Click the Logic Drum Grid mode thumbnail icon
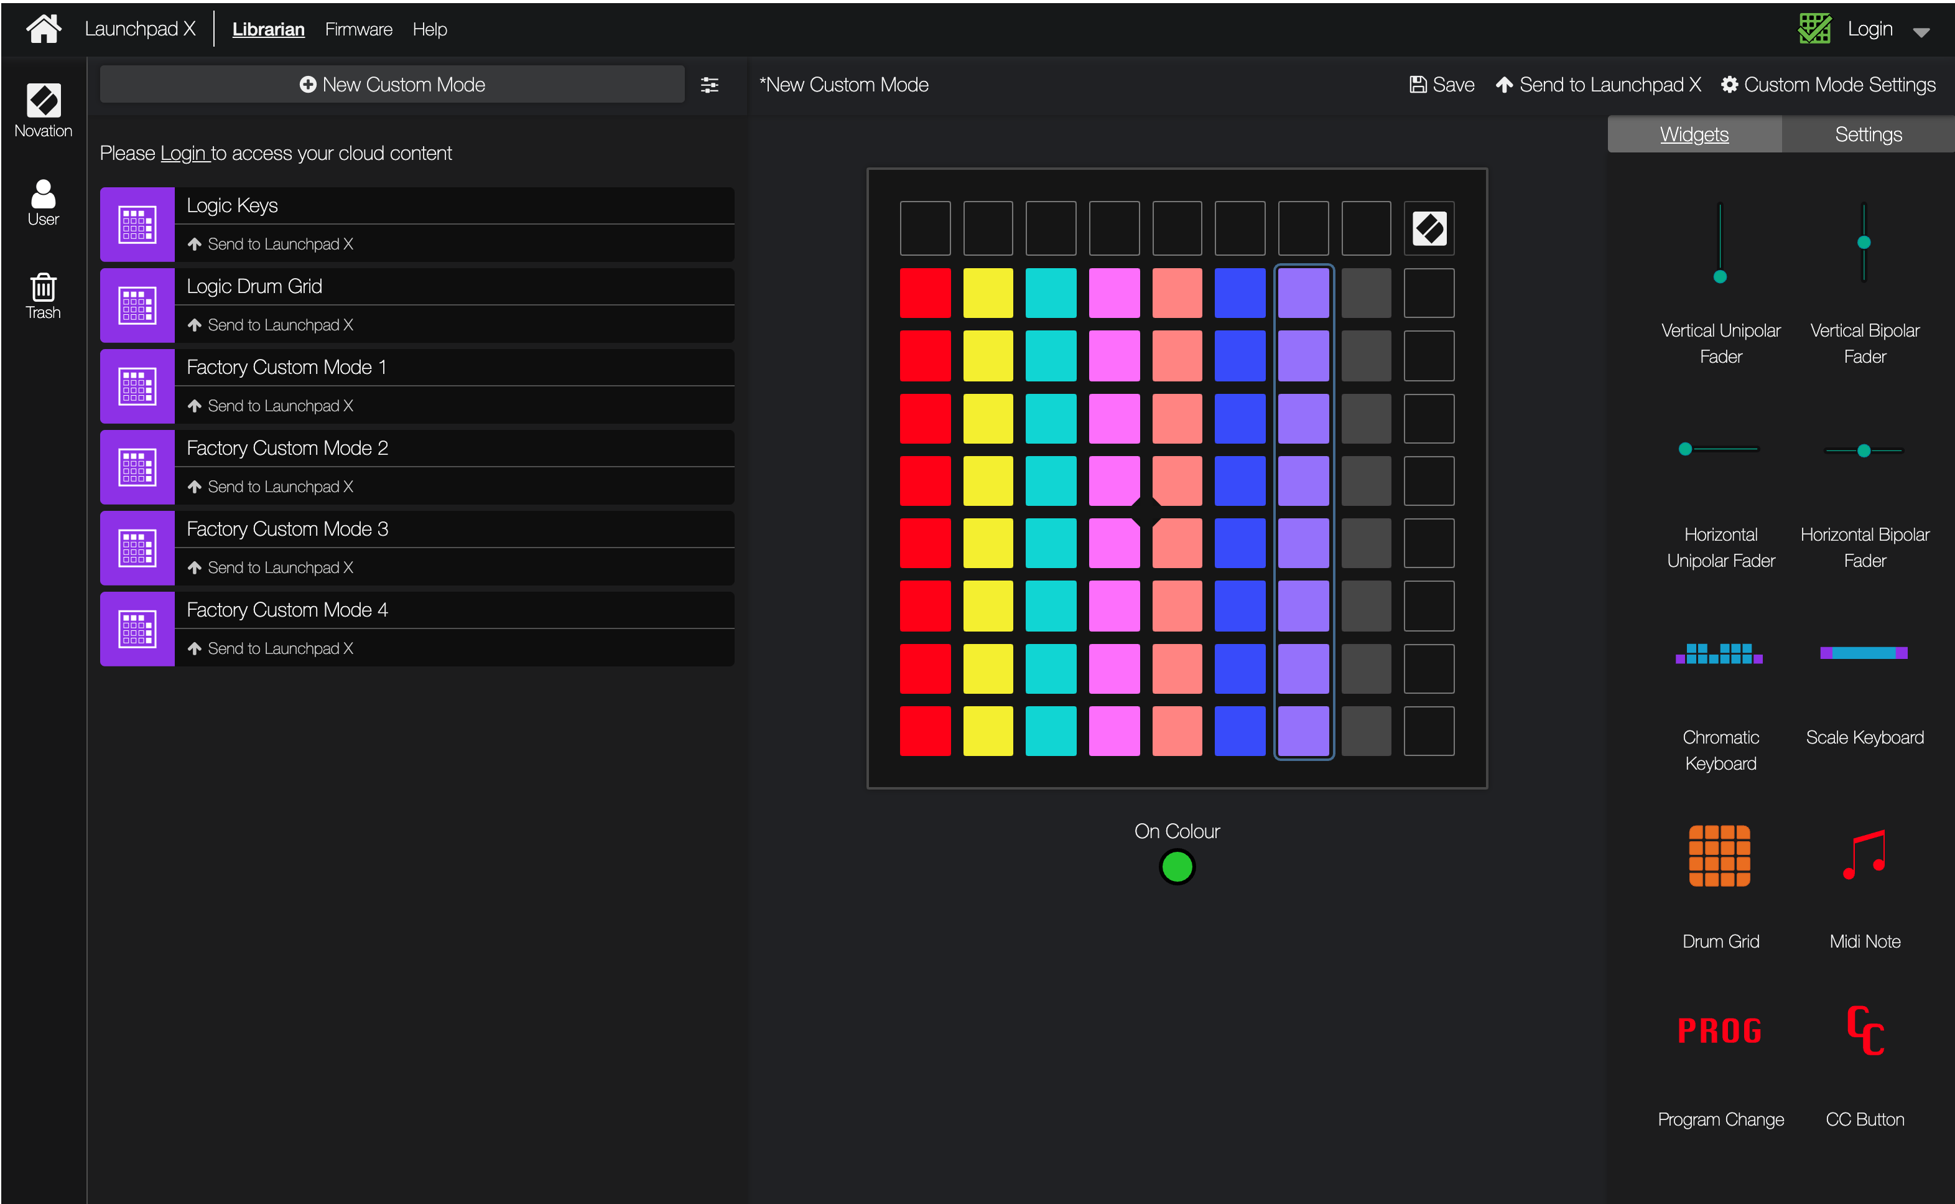Image resolution: width=1955 pixels, height=1204 pixels. (137, 306)
